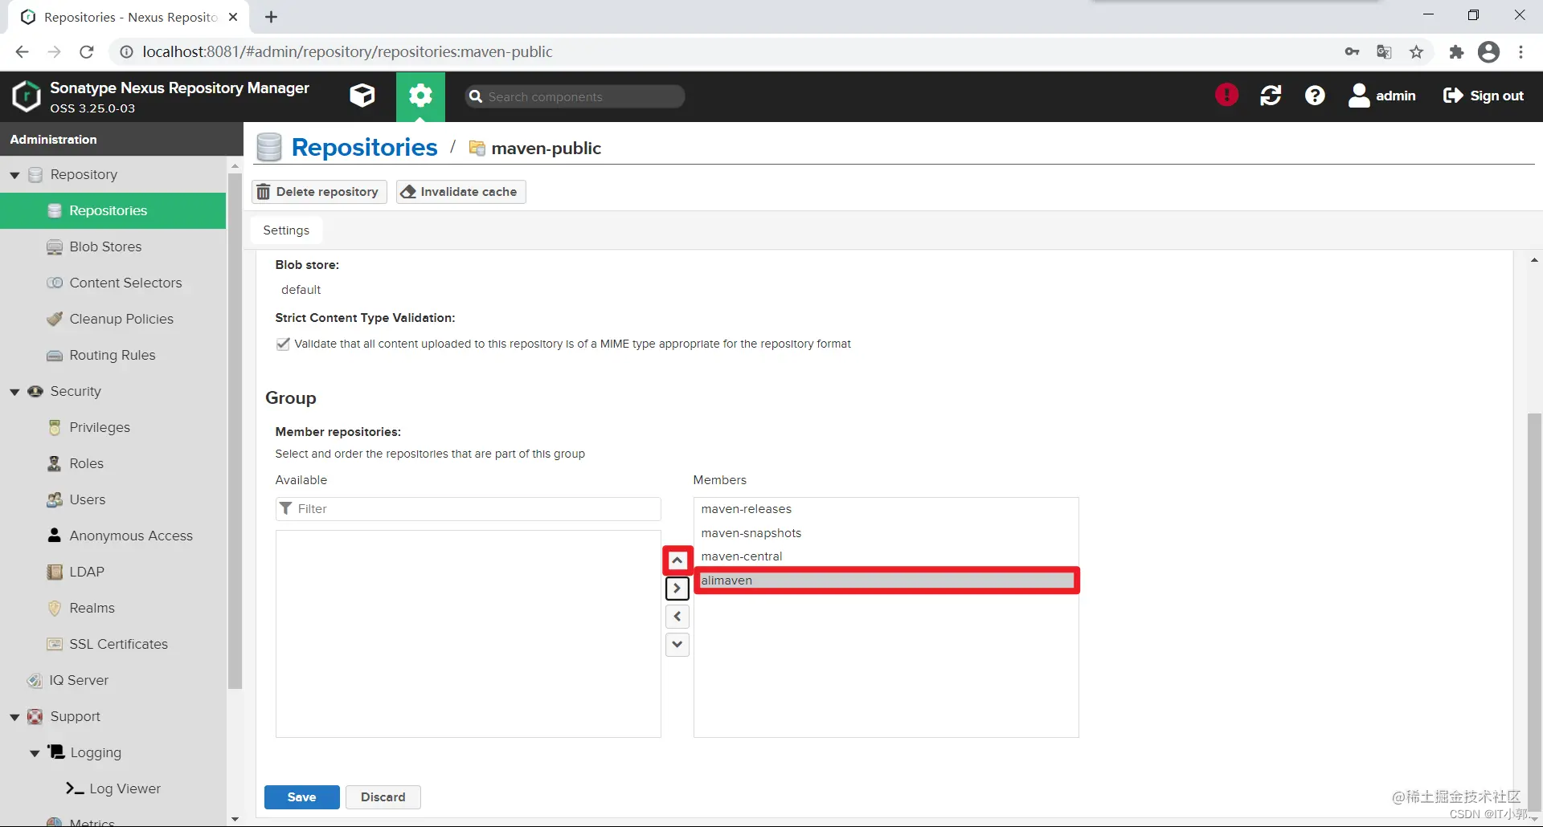This screenshot has width=1543, height=827.
Task: Move selected member down with down arrow
Action: [677, 645]
